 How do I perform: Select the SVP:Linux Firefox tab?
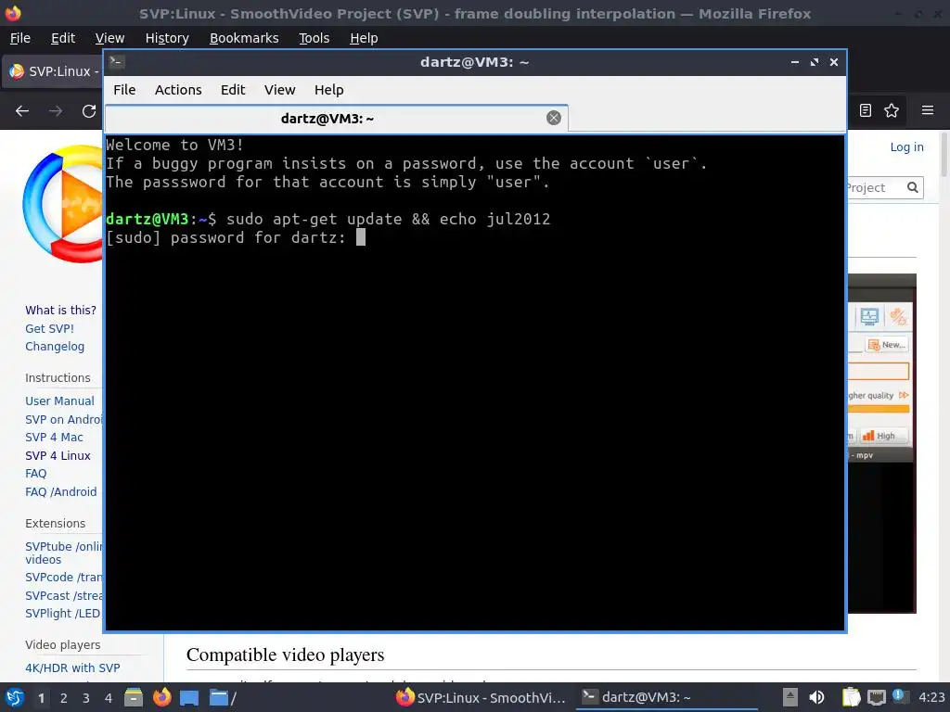pyautogui.click(x=53, y=71)
